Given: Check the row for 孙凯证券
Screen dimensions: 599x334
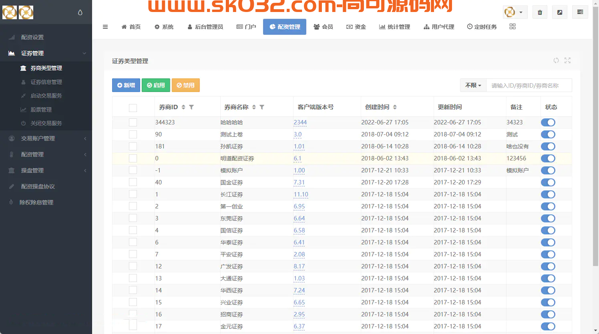Looking at the screenshot, I should pyautogui.click(x=133, y=146).
